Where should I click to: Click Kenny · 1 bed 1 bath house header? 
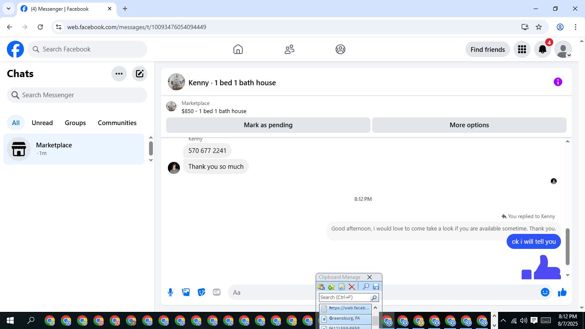232,83
